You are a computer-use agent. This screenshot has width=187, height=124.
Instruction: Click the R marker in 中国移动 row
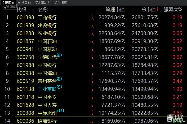coord(92,50)
